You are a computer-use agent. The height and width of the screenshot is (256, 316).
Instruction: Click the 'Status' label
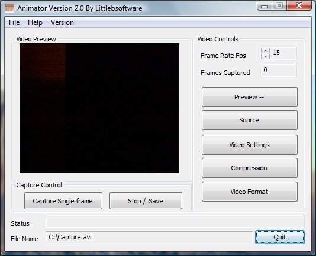pos(20,223)
